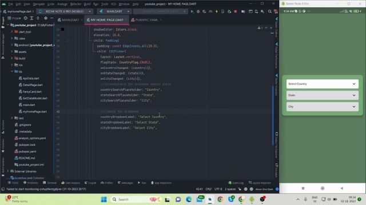Open the Run tool window

pos(142,183)
